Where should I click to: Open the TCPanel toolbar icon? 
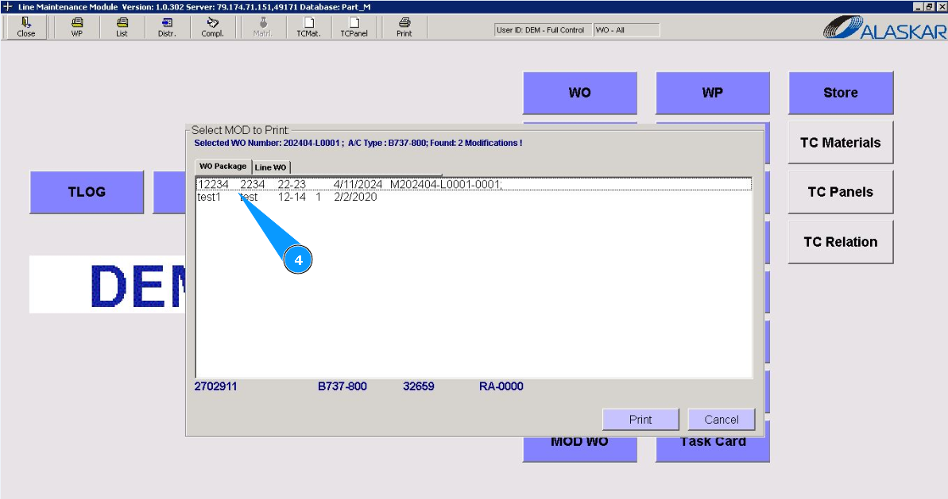(x=354, y=27)
